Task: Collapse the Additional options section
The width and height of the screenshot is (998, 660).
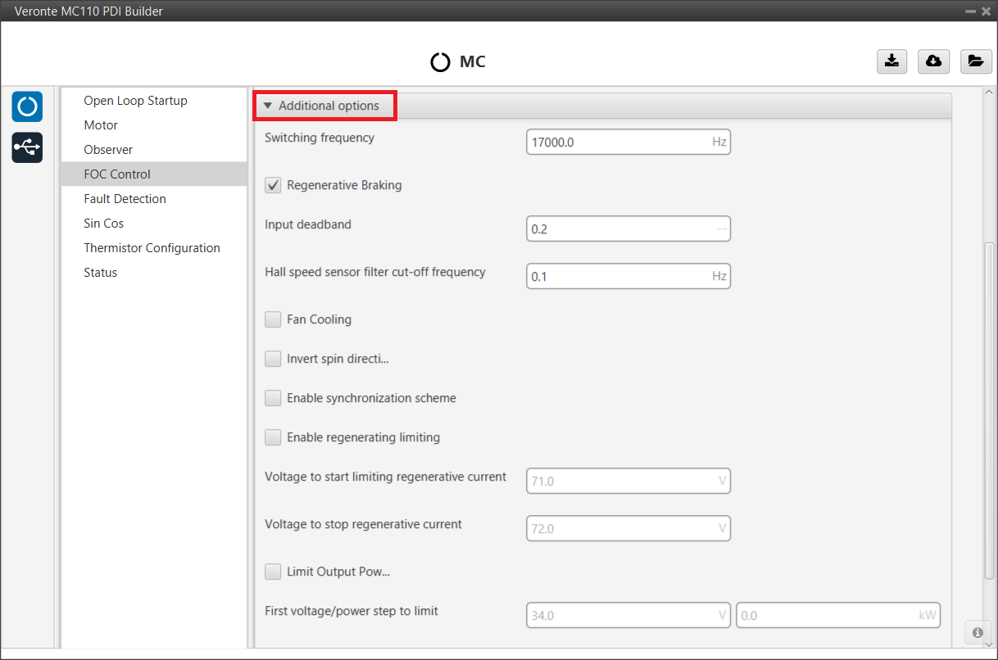Action: tap(324, 106)
